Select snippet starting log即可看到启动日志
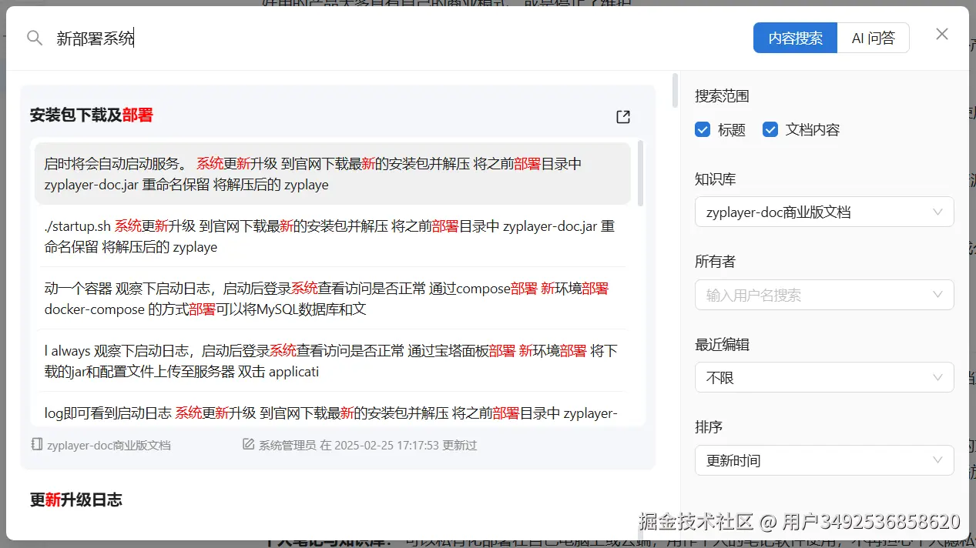The height and width of the screenshot is (548, 976). pyautogui.click(x=333, y=409)
